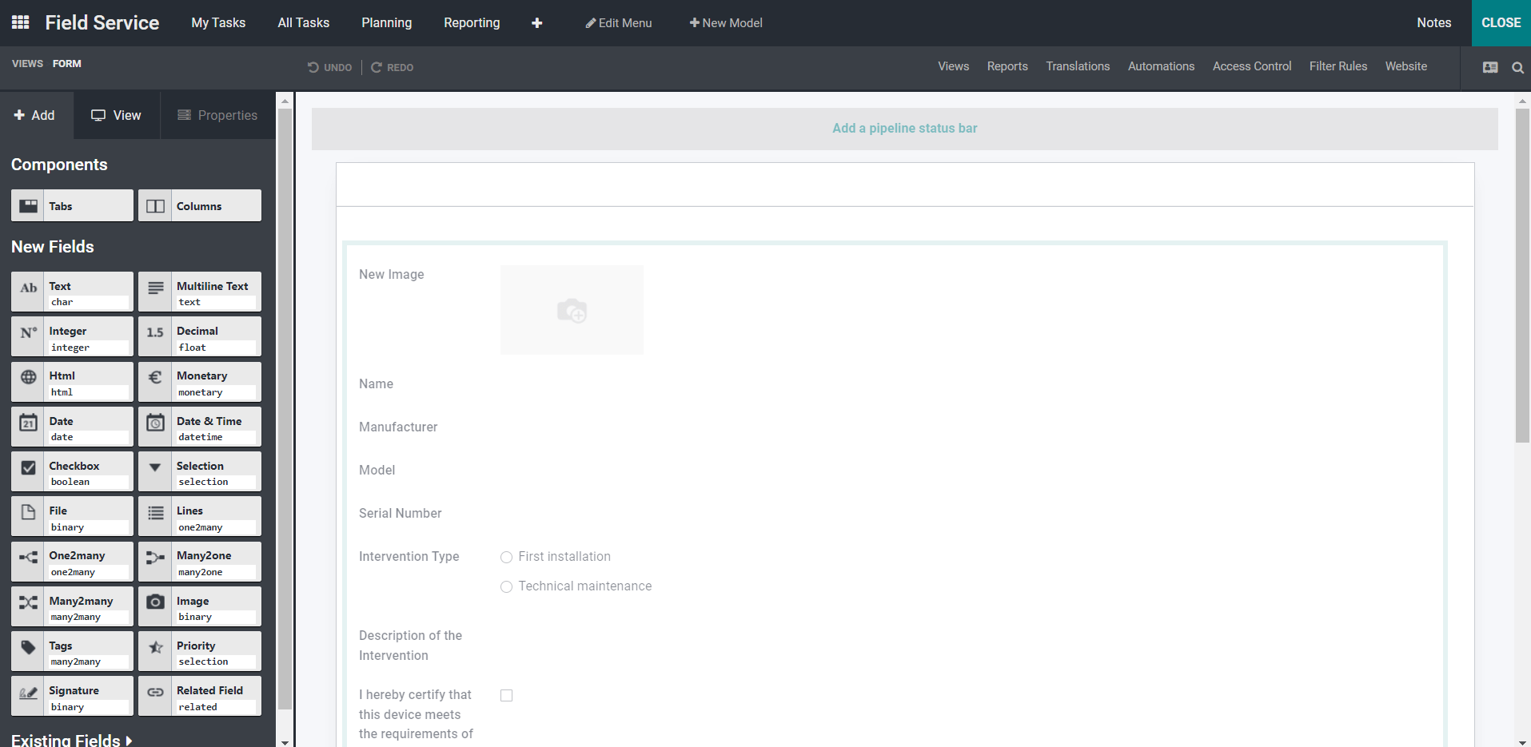Select the Decimal float field
1531x747 pixels.
200,337
